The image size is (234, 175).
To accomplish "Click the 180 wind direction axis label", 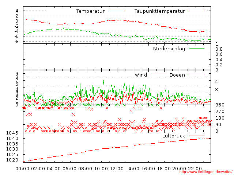I will (220, 118).
